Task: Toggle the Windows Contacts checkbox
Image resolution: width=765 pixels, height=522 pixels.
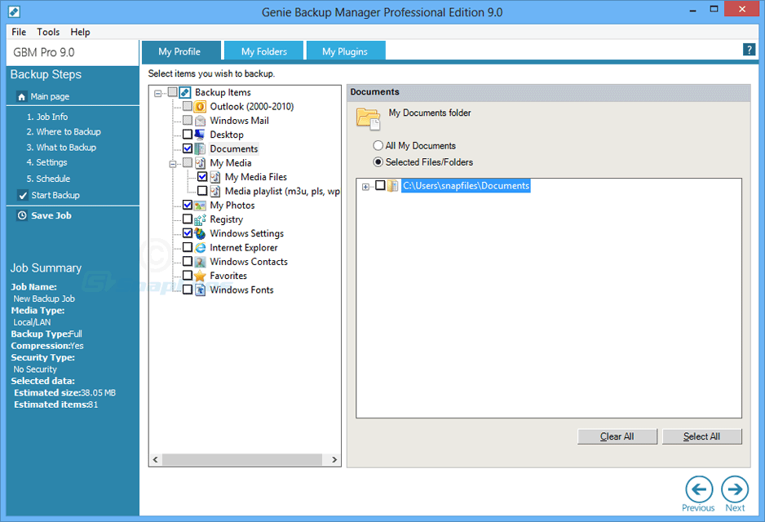Action: [x=186, y=261]
